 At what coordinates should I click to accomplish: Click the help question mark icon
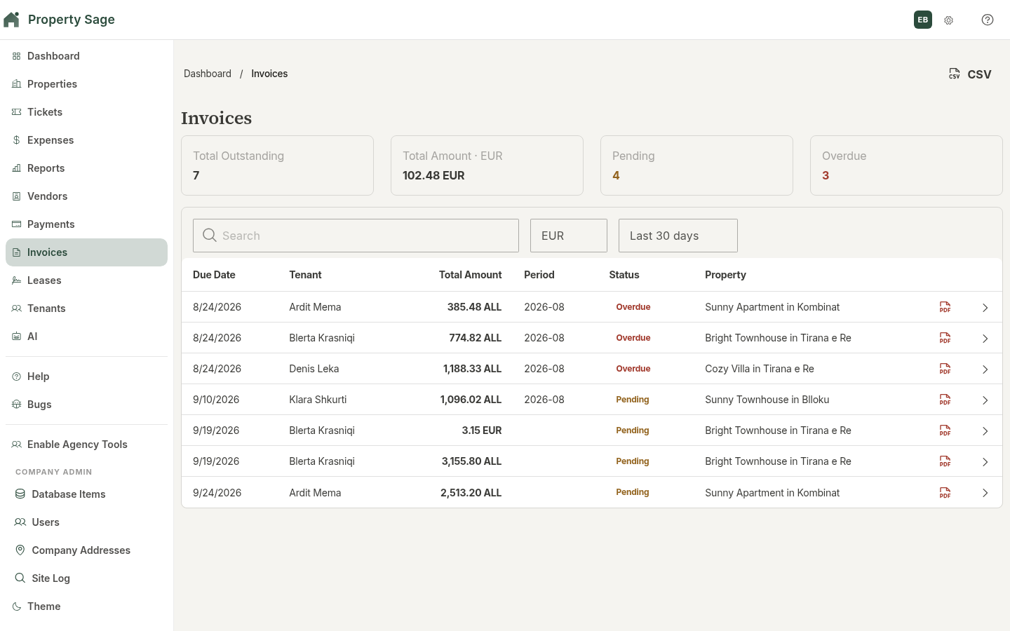tap(988, 20)
